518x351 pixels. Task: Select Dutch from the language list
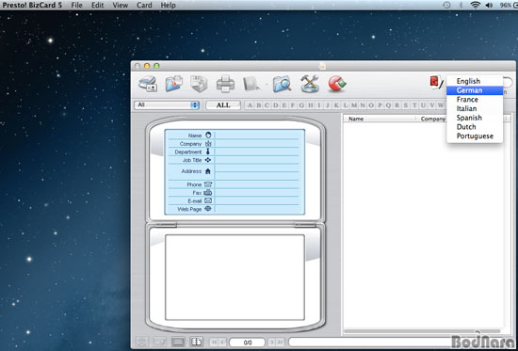475,127
